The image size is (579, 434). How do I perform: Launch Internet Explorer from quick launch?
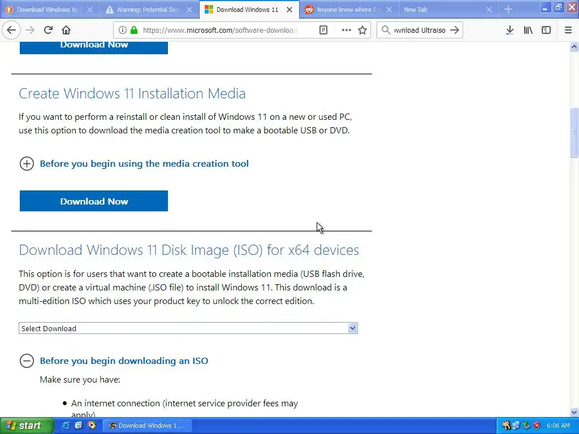pos(66,426)
